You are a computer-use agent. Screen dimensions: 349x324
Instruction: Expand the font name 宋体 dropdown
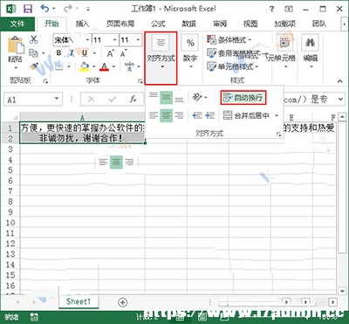click(87, 40)
